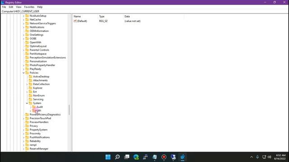The image size is (289, 162).
Task: Select the OEMInformation folder icon
Action: (x=27, y=31)
